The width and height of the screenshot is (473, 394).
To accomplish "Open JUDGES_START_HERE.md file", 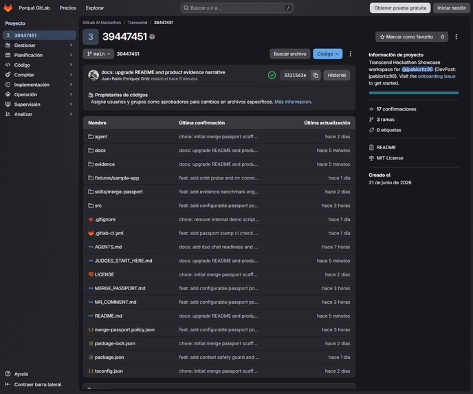I will pyautogui.click(x=123, y=261).
